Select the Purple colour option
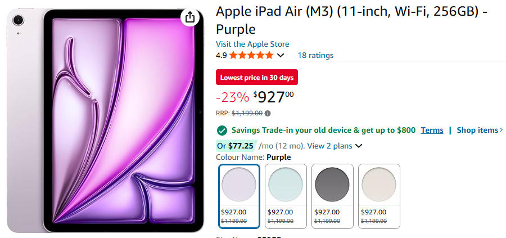This screenshot has height=238, width=506. tap(239, 196)
